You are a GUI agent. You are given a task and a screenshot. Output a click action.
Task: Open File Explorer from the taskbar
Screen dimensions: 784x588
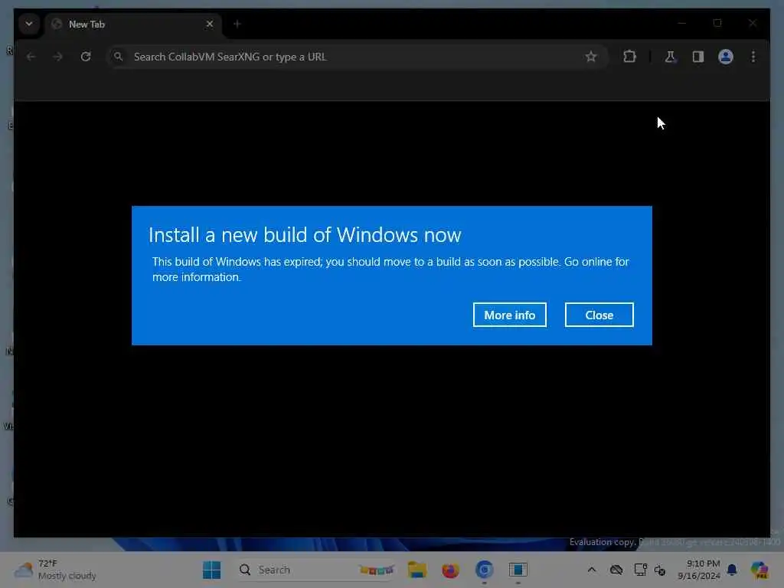coord(417,570)
